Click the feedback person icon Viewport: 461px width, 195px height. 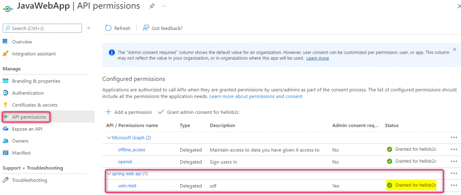point(145,28)
